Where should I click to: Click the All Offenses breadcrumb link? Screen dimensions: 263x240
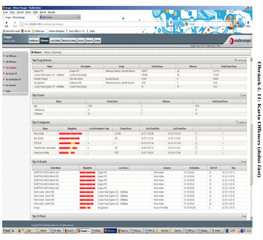coord(36,52)
